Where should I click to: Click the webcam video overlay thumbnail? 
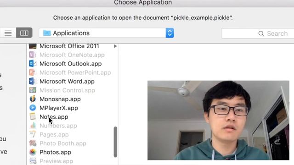218,120
